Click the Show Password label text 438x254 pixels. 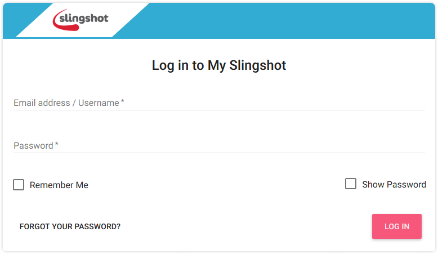(x=394, y=185)
